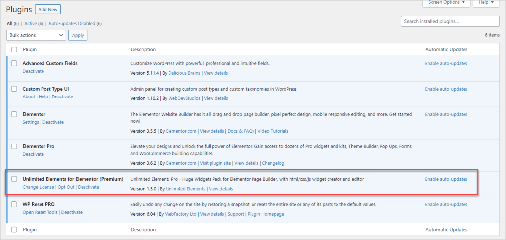Screen dimensions: 506x240
Task: Enable auto-updates for Elementor
Action: [446, 114]
